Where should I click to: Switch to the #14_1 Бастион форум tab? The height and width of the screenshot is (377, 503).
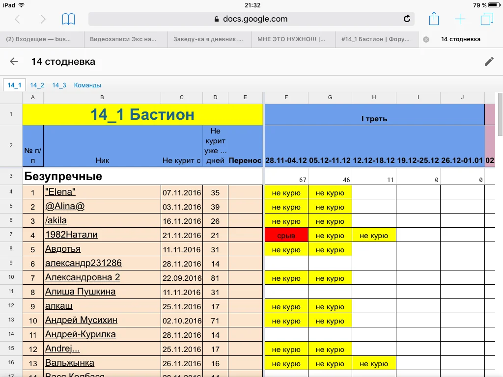pos(377,39)
